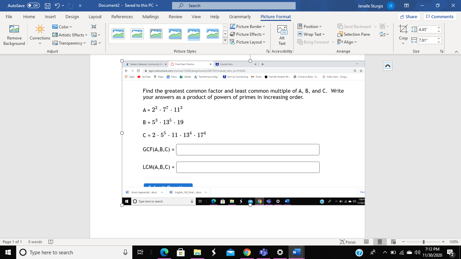Screen dimensions: 461x259
Task: Apply the last visible picture style thumbnail
Action: point(213,33)
